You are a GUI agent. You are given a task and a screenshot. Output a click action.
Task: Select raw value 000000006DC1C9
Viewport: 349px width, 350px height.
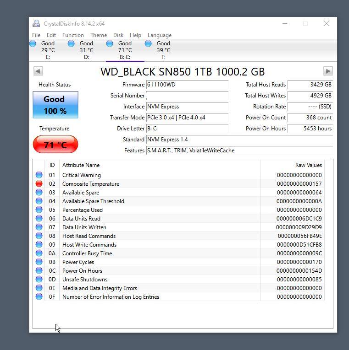[299, 219]
